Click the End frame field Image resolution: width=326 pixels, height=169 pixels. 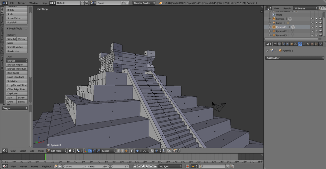[99, 166]
